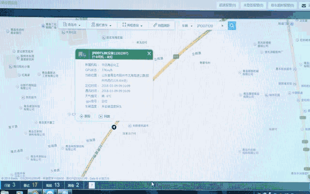Viewport: 310px width, 194px height.
Task: Click the 77Km/h GPS status value
Action: (x=107, y=70)
